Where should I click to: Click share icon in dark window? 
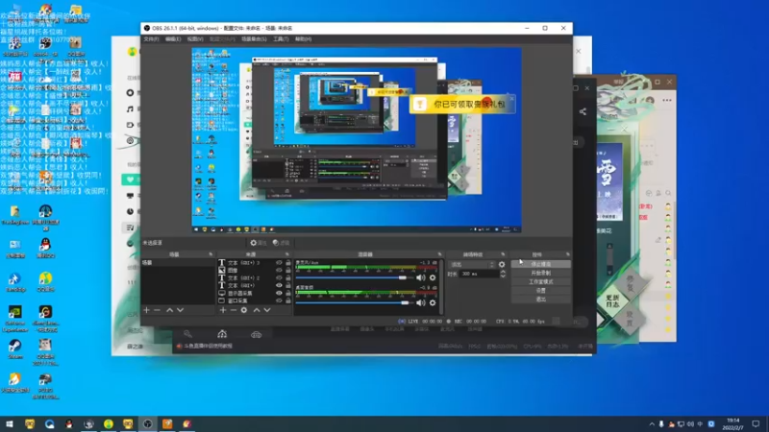pos(583,111)
